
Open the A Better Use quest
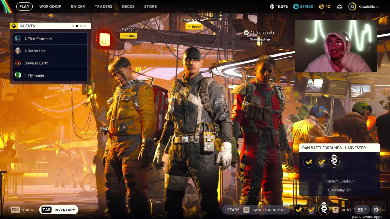pos(50,51)
